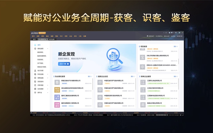Image resolution: width=213 pixels, height=133 pixels.
Task: Open 中国建设银行股份有限公司 entry
Action: (x=116, y=97)
